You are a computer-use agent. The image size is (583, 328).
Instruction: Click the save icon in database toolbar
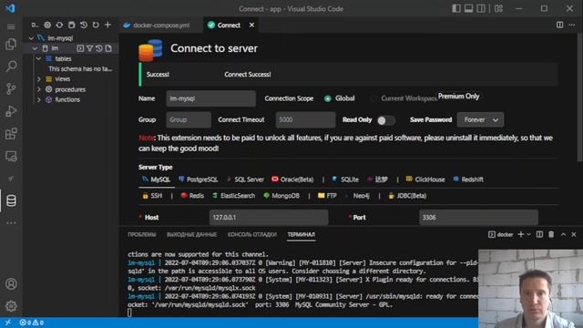pos(71,25)
